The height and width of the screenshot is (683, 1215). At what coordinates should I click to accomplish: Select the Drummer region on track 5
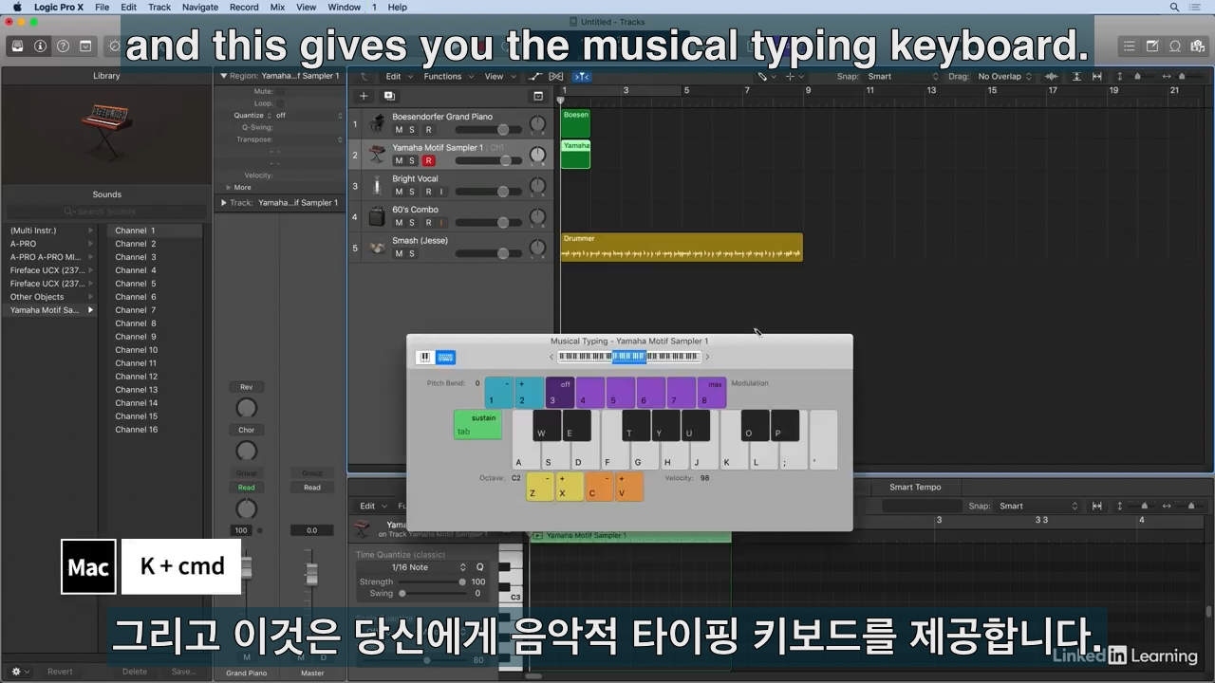tap(682, 247)
